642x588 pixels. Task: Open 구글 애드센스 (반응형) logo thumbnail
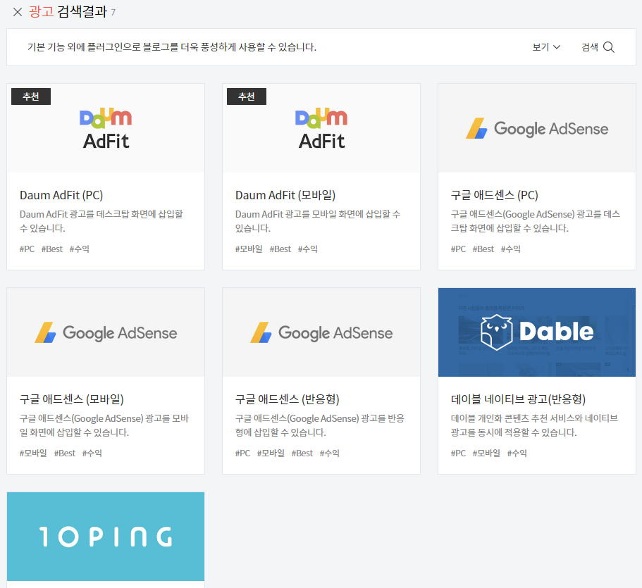pos(321,332)
